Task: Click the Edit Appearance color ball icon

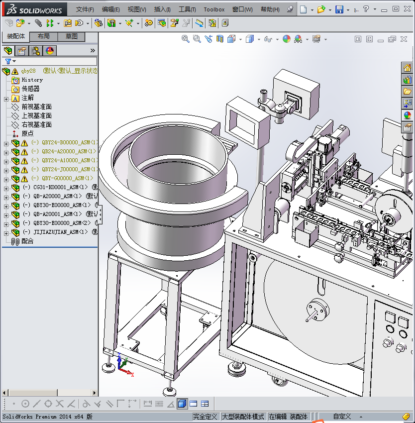Action: click(286, 39)
